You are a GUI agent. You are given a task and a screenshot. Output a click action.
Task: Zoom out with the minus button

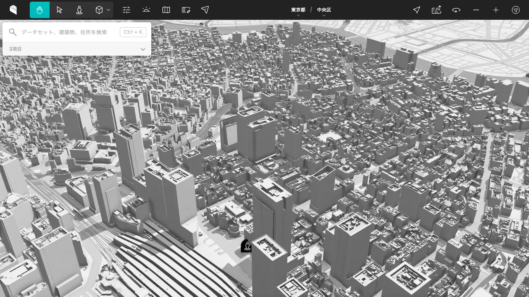pos(476,10)
